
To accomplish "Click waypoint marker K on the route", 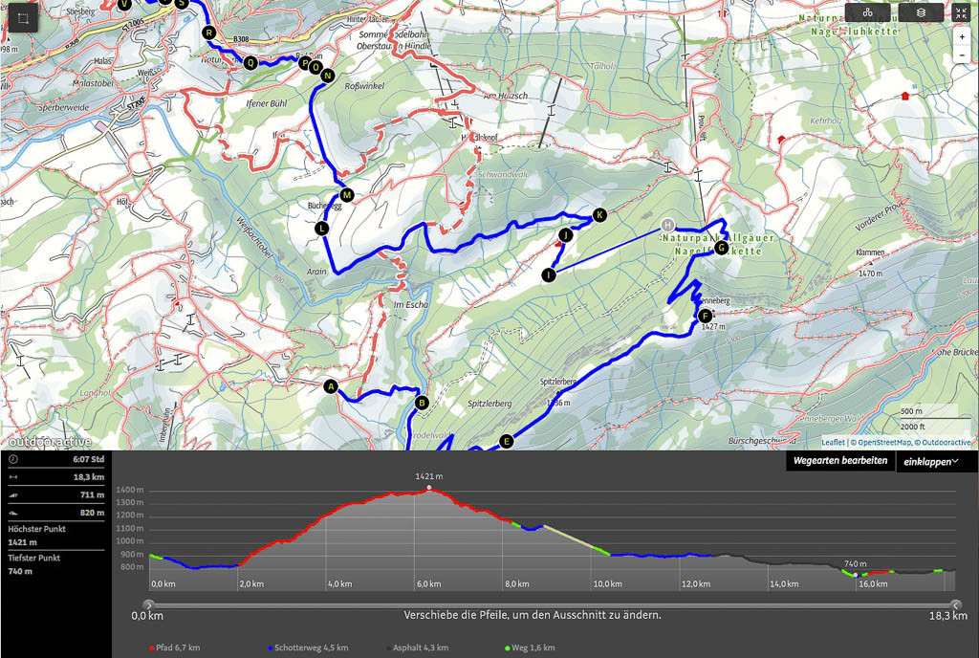I will (599, 214).
